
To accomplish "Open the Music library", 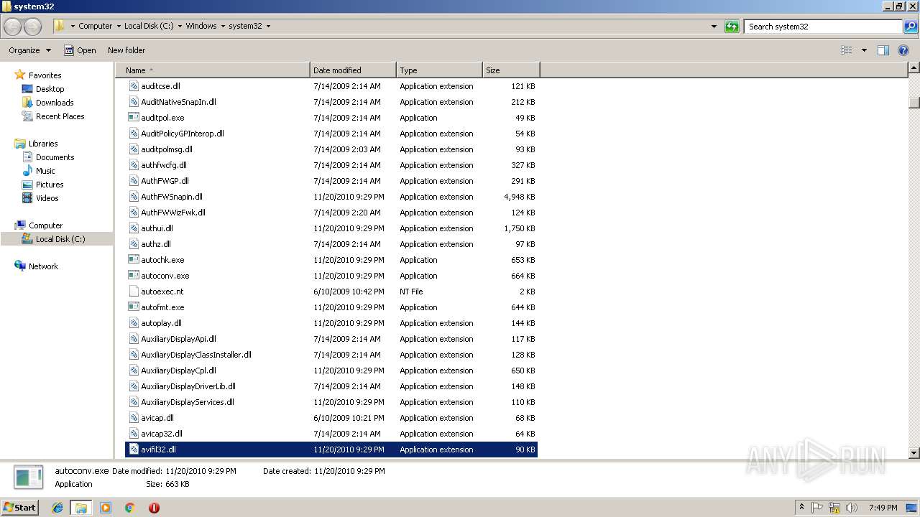I will (45, 171).
